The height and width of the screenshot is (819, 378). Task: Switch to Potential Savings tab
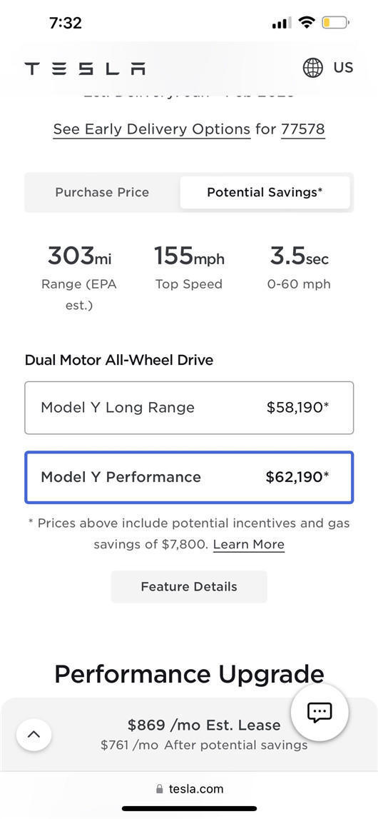(265, 192)
